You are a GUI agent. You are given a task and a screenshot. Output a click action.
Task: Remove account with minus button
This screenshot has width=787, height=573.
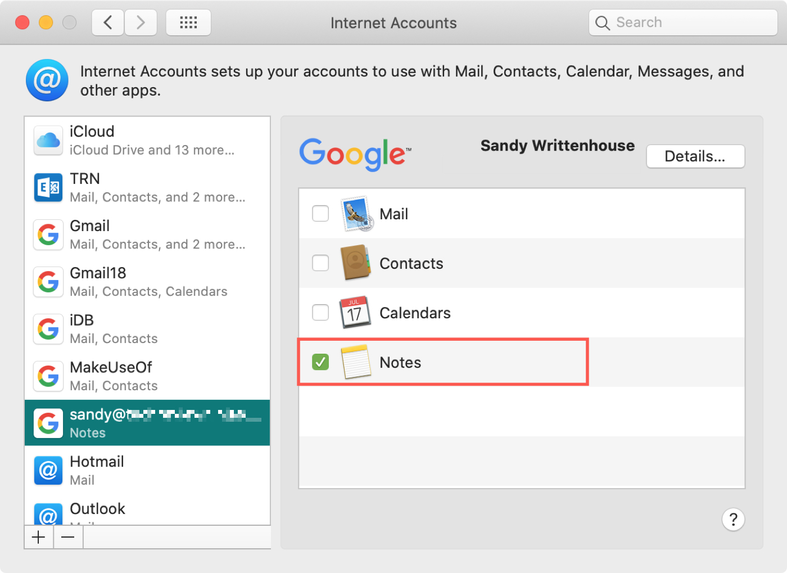(68, 537)
